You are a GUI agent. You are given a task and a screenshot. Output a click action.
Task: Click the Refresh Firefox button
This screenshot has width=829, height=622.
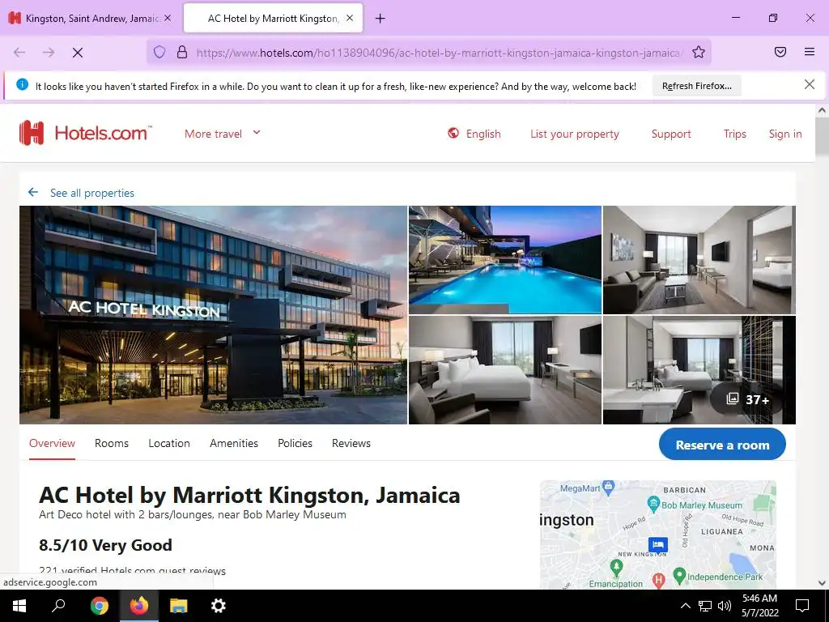[x=696, y=86]
